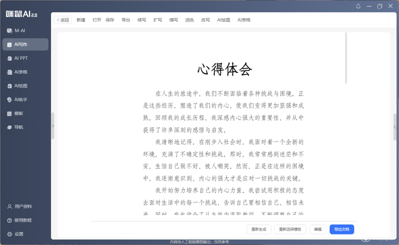The image size is (399, 245).
Task: Click the 内容由人工智能模型输出 disclaimer text
Action: click(x=199, y=242)
